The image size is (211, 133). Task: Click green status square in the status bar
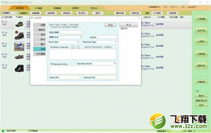(3, 131)
